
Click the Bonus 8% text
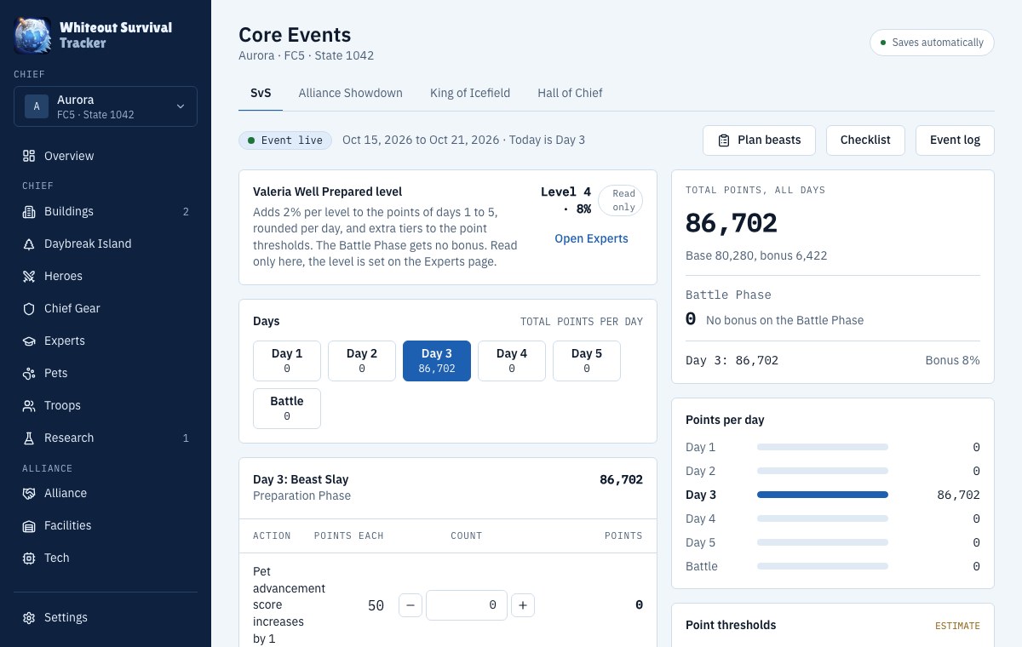pos(952,360)
